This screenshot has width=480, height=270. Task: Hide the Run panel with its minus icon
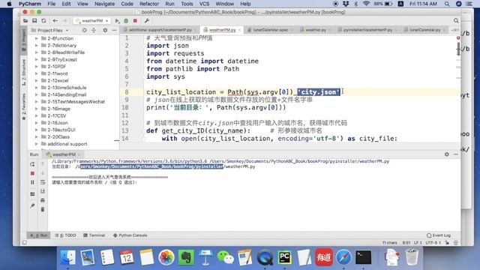pyautogui.click(x=456, y=154)
